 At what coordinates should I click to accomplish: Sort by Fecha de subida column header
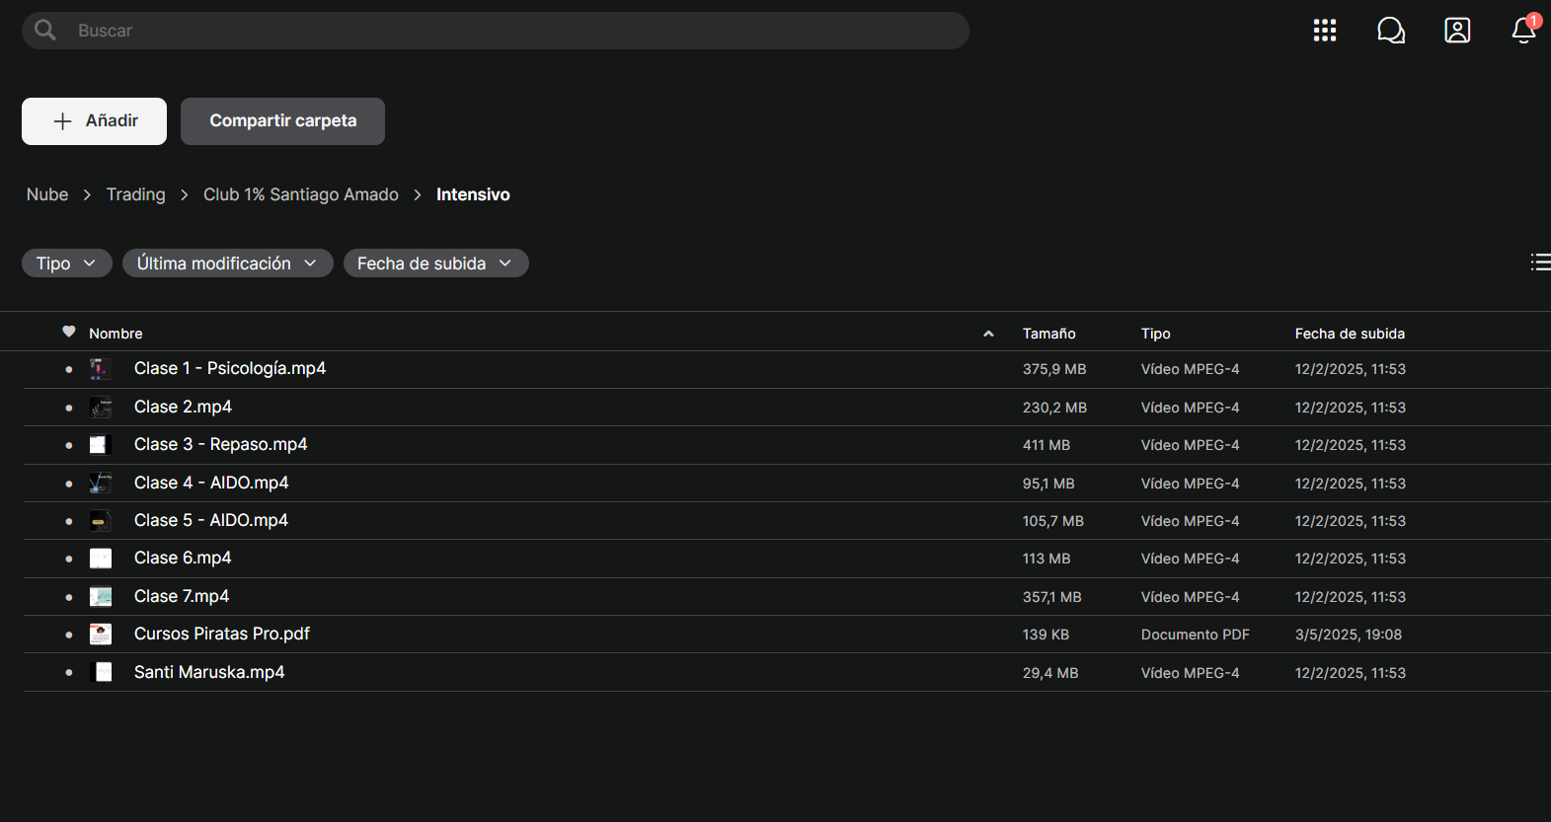point(1350,334)
